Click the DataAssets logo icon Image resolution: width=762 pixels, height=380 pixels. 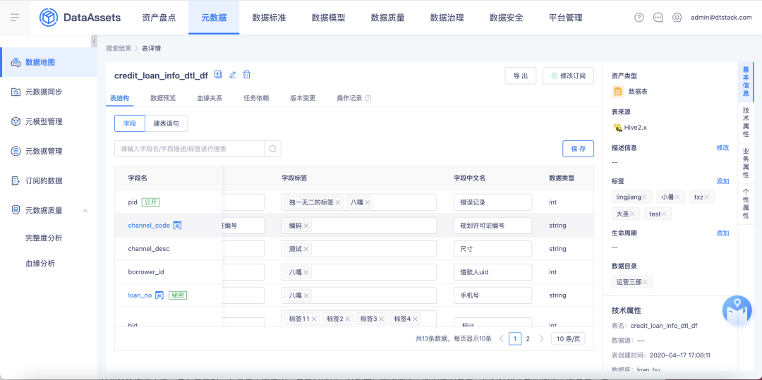coord(49,18)
